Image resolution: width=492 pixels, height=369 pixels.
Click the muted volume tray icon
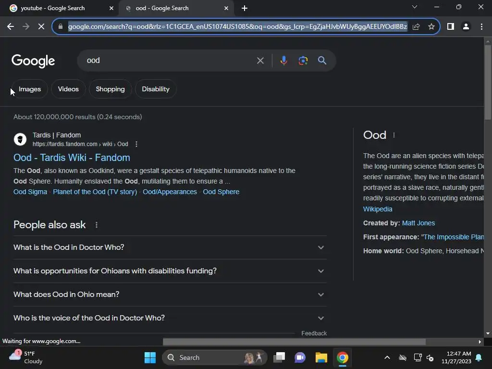(x=430, y=357)
